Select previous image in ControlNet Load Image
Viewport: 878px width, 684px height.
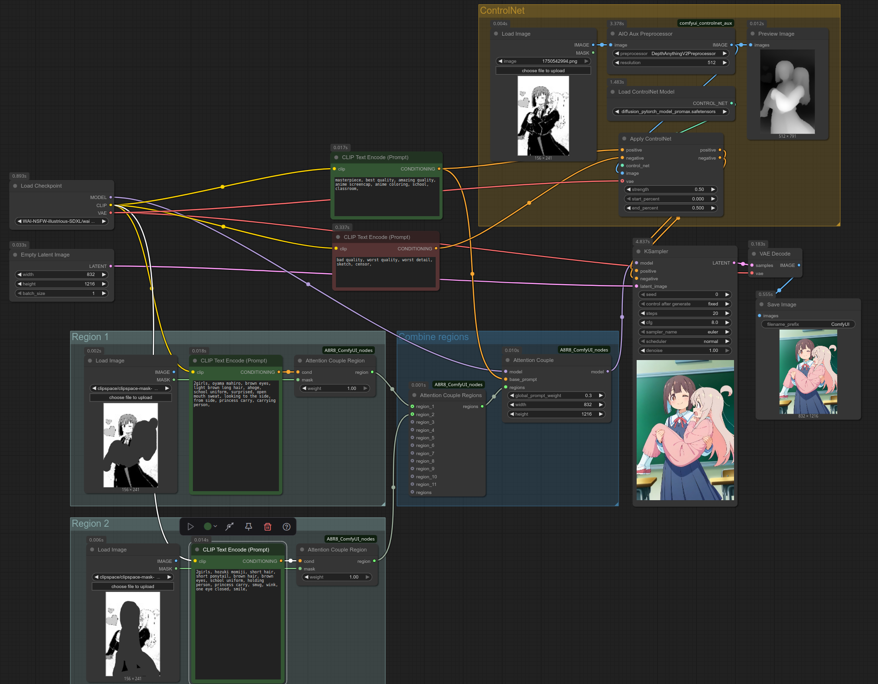[500, 61]
